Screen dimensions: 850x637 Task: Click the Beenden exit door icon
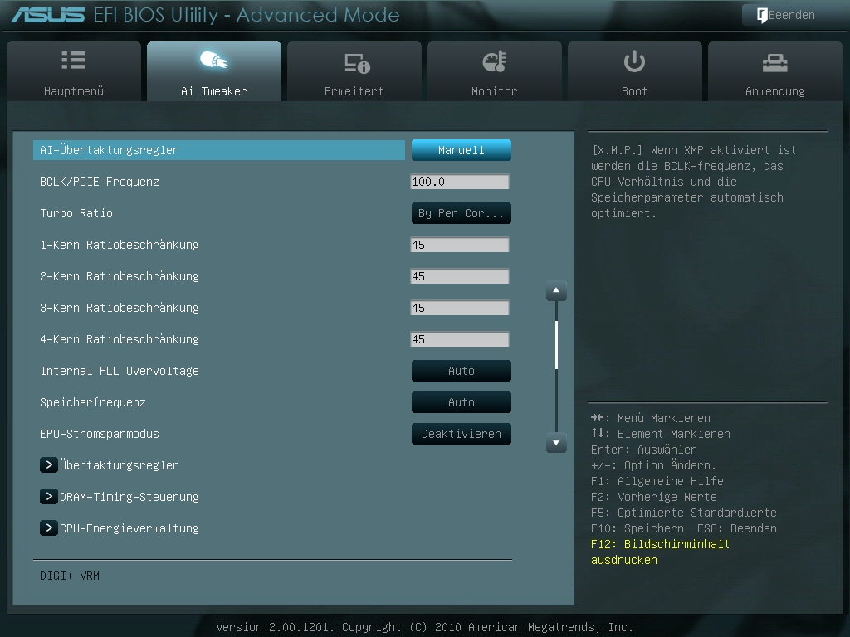(x=762, y=15)
